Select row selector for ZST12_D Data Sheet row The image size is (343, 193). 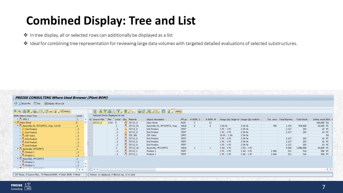click(x=90, y=123)
